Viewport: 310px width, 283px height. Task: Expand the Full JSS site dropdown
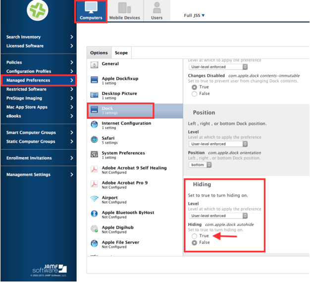194,16
